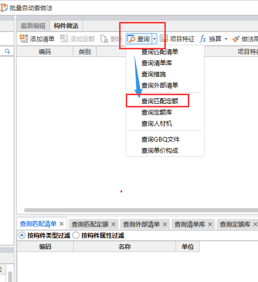Choose 查询外部清单 menu entry
The width and height of the screenshot is (258, 282).
click(160, 85)
